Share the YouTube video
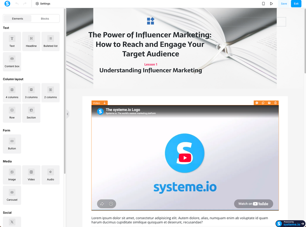 click(102, 204)
